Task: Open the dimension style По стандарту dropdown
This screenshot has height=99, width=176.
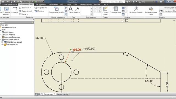Action: tap(168, 11)
